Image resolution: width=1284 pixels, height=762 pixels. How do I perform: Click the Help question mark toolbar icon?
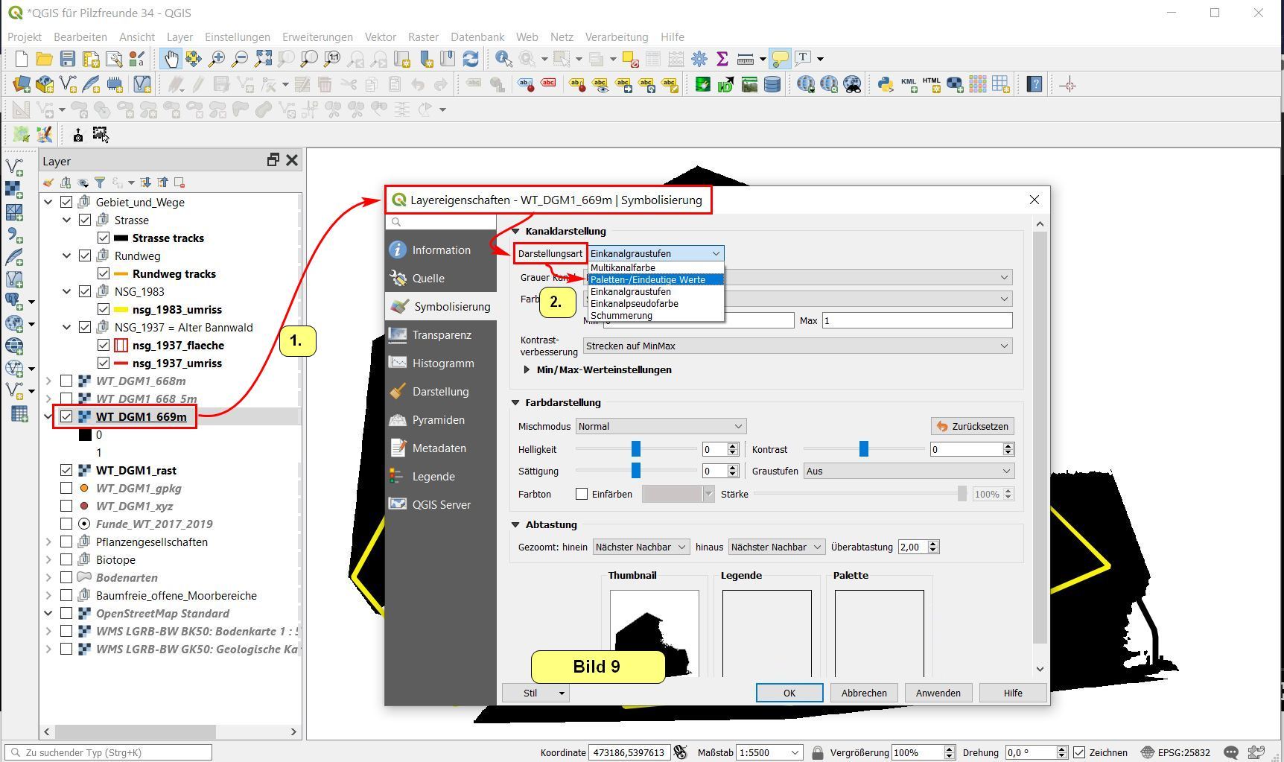pos(1034,85)
